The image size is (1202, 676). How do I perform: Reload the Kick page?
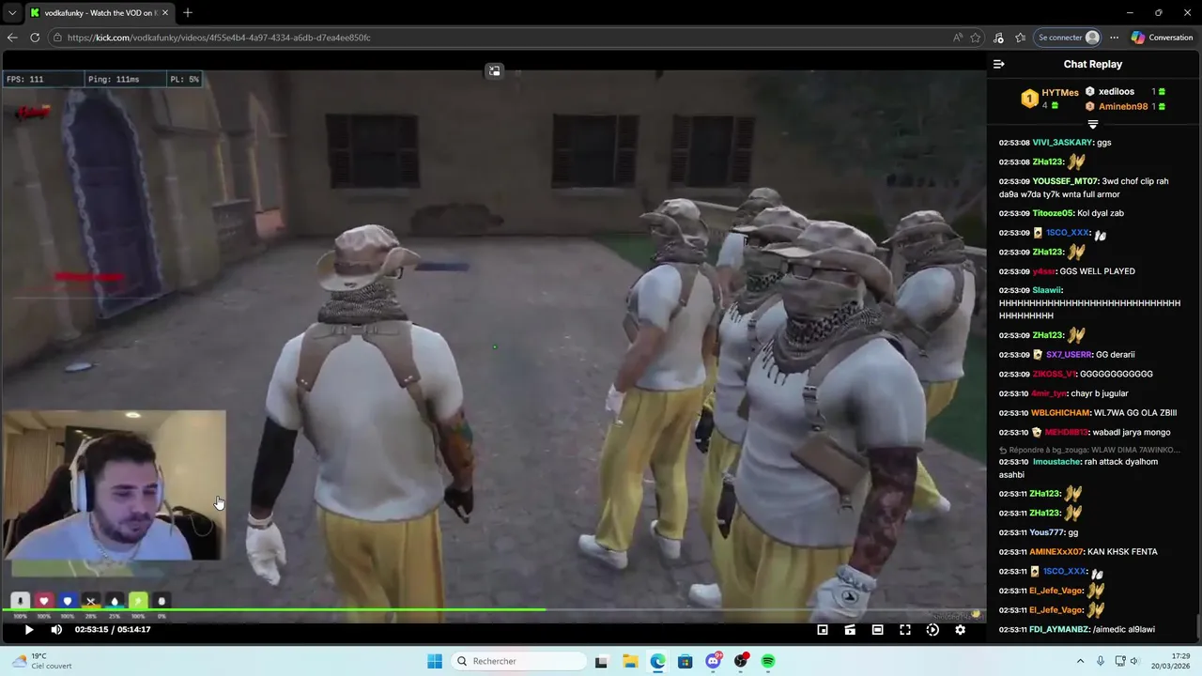coord(35,38)
